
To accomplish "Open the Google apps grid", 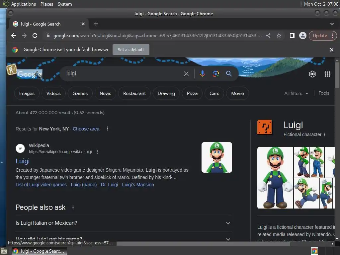I will pos(328,74).
